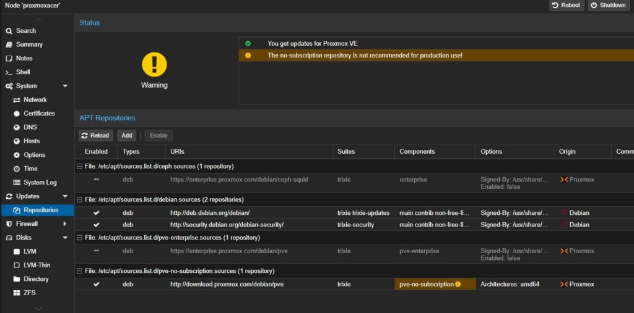The image size is (634, 313).
Task: Select the no-subscription repository warning message
Action: 365,56
